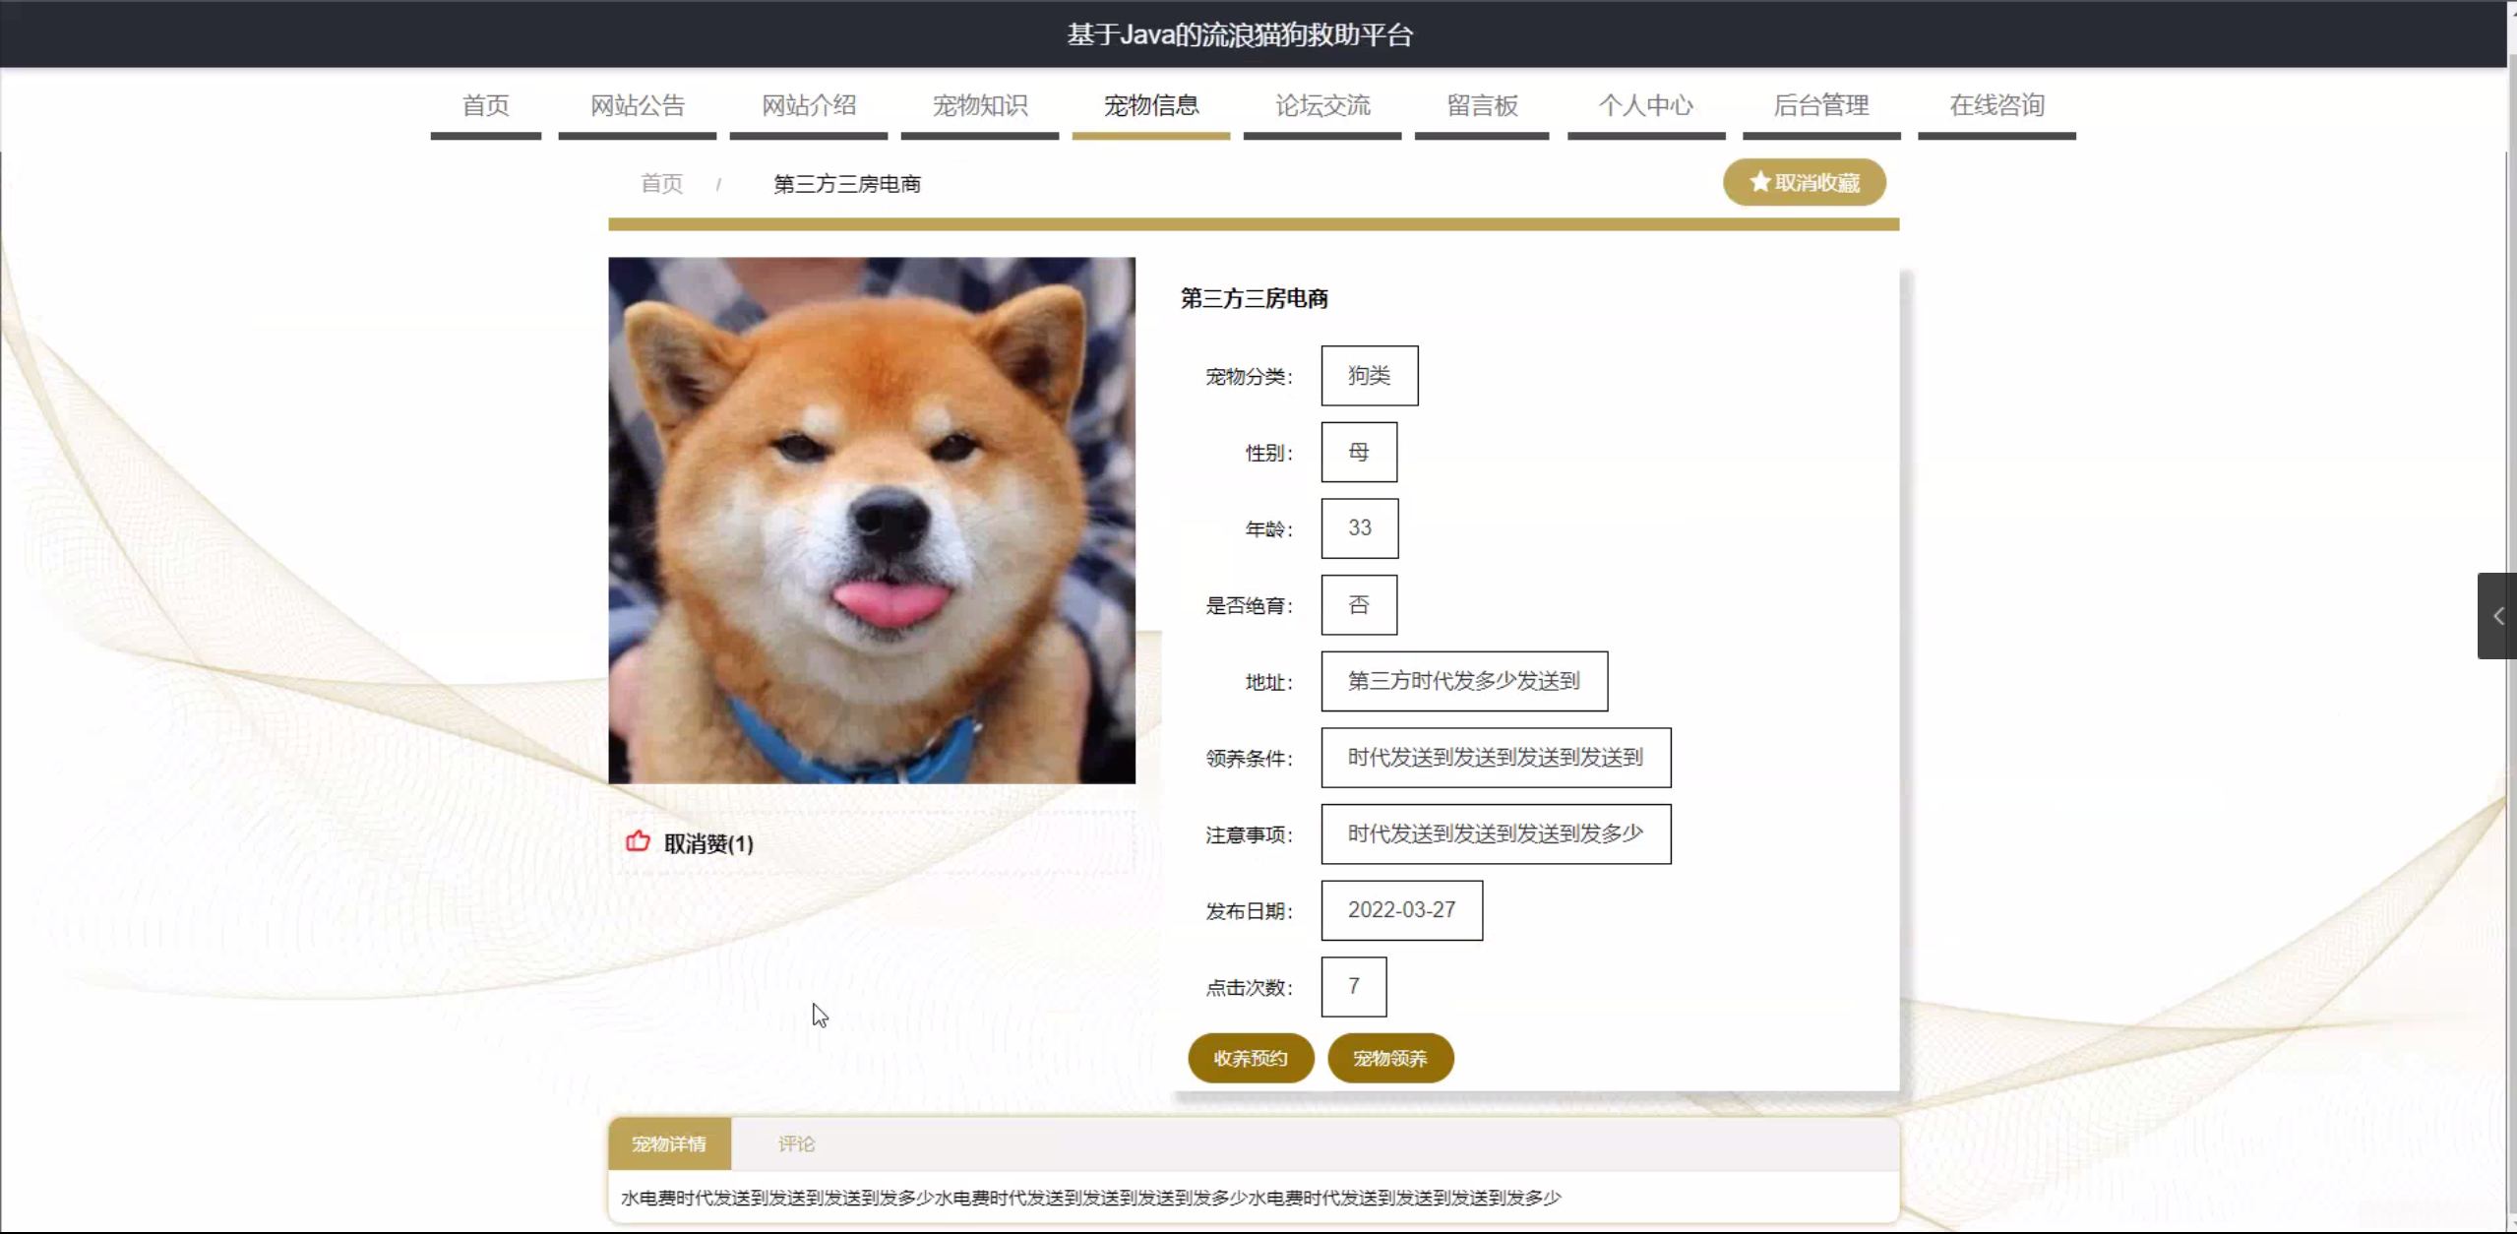The width and height of the screenshot is (2517, 1234).
Task: Click 在线咨询 nav item
Action: point(1995,105)
